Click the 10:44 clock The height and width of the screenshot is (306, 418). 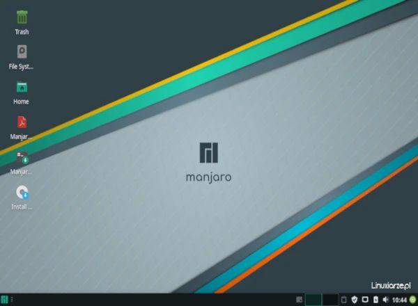click(x=399, y=300)
